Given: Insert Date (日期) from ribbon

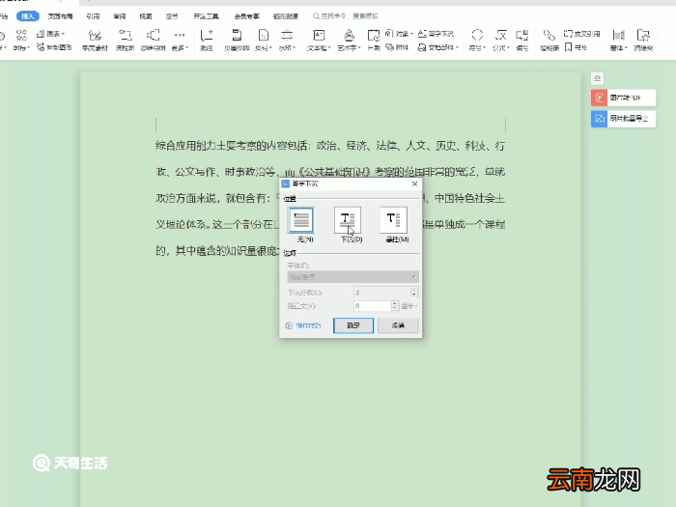Looking at the screenshot, I should pyautogui.click(x=374, y=40).
